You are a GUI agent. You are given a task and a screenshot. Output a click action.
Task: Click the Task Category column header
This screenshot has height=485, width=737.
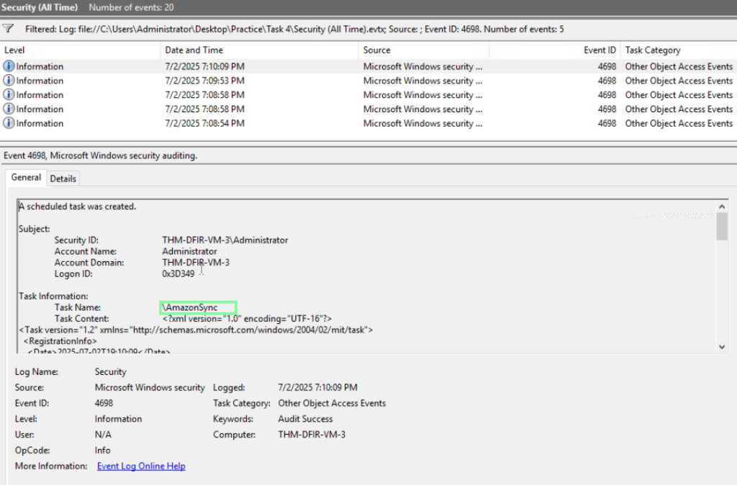tap(677, 50)
